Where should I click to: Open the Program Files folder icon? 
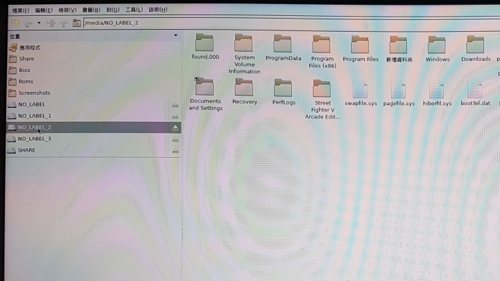(360, 44)
